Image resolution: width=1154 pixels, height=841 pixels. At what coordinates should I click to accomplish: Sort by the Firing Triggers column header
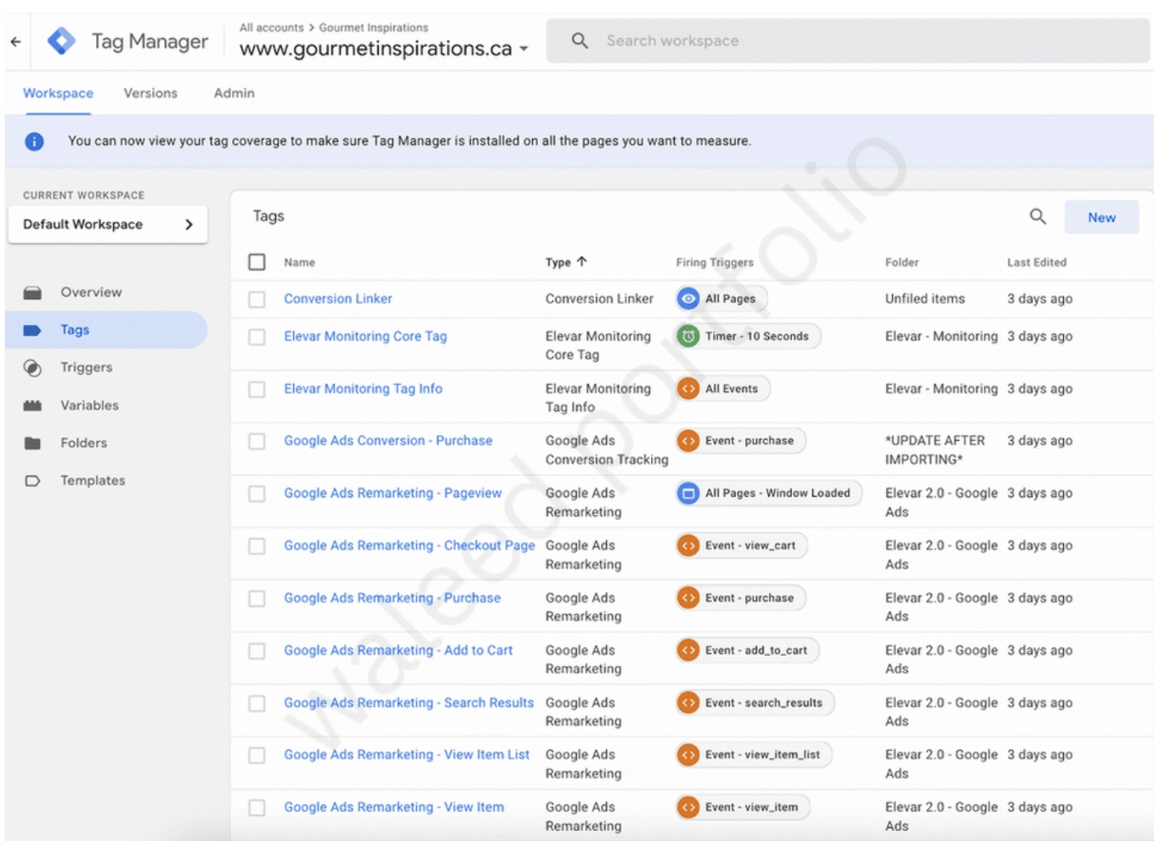click(x=715, y=262)
